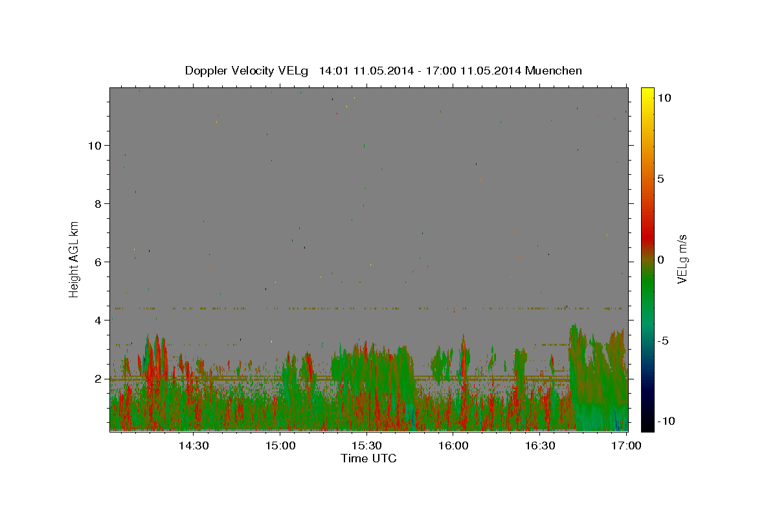
Task: Click the colorbar tick label -5
Action: [662, 341]
